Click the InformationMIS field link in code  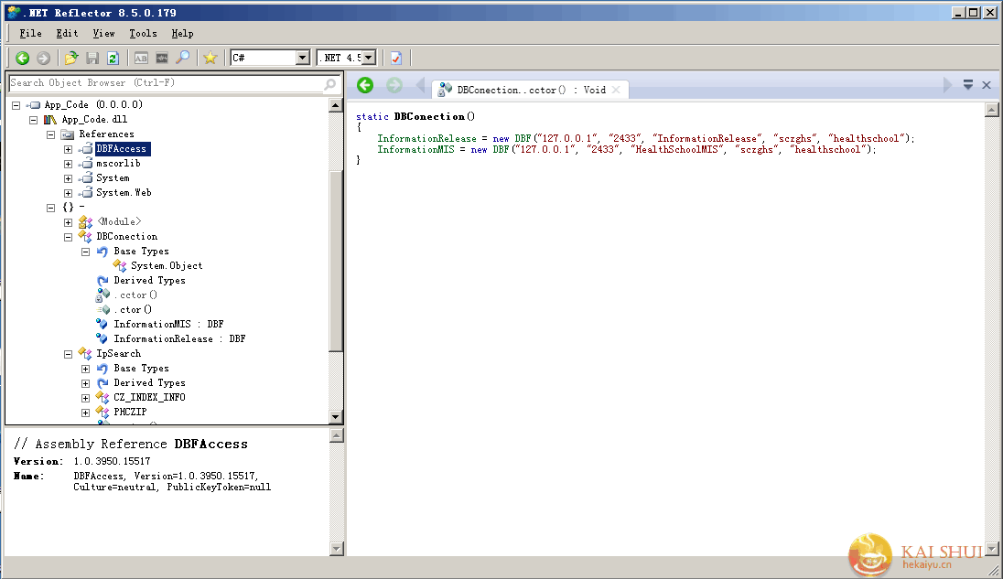click(415, 149)
